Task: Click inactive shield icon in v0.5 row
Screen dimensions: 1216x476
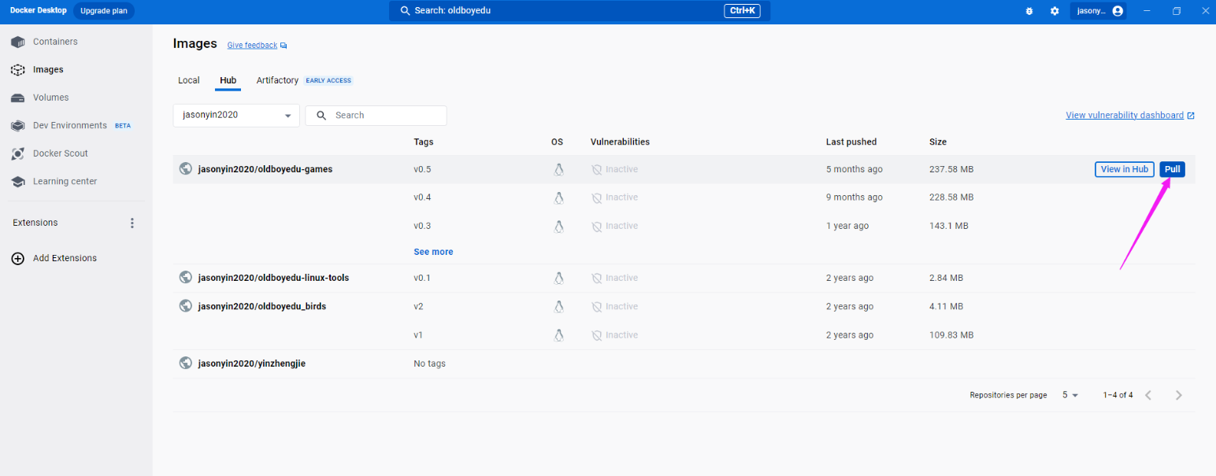Action: (596, 169)
